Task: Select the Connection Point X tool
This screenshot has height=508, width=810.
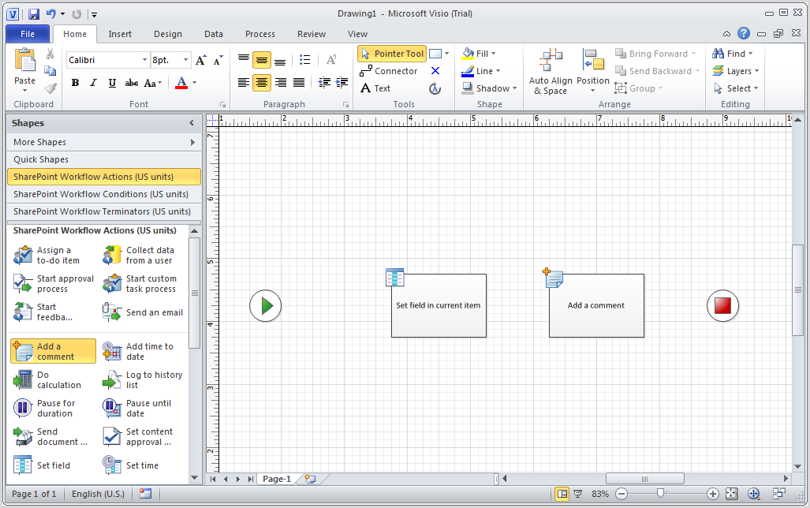Action: pyautogui.click(x=435, y=71)
